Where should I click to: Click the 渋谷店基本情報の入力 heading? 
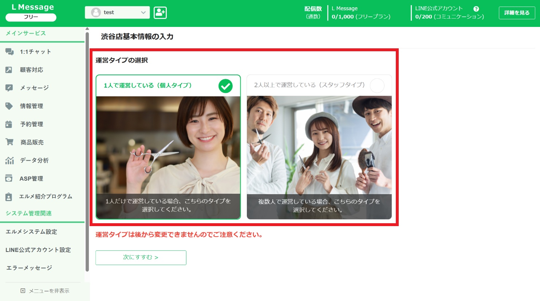coord(137,37)
